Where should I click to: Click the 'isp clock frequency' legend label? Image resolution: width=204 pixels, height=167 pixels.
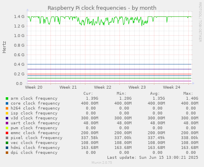pyautogui.click(x=34, y=113)
